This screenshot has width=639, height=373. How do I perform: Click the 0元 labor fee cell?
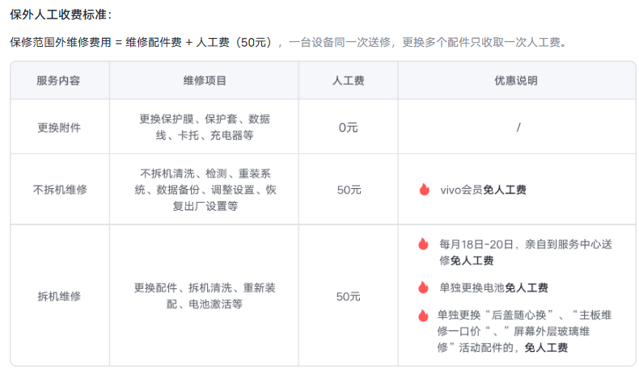point(348,128)
